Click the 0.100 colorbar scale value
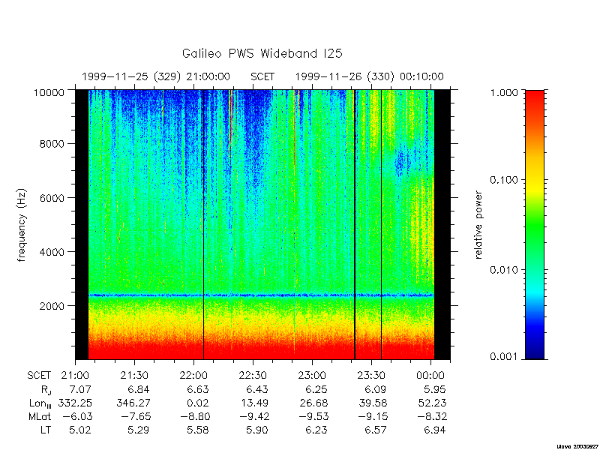Viewport: 600px width, 450px height. click(x=504, y=180)
